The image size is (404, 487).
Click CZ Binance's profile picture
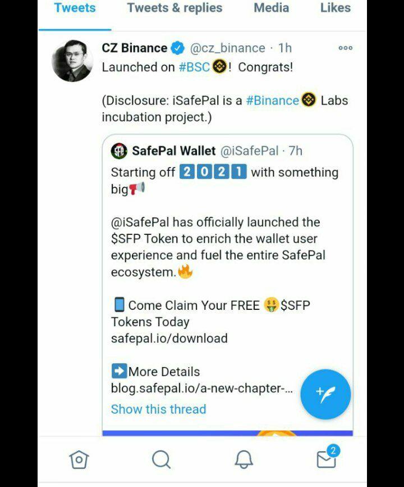(72, 61)
